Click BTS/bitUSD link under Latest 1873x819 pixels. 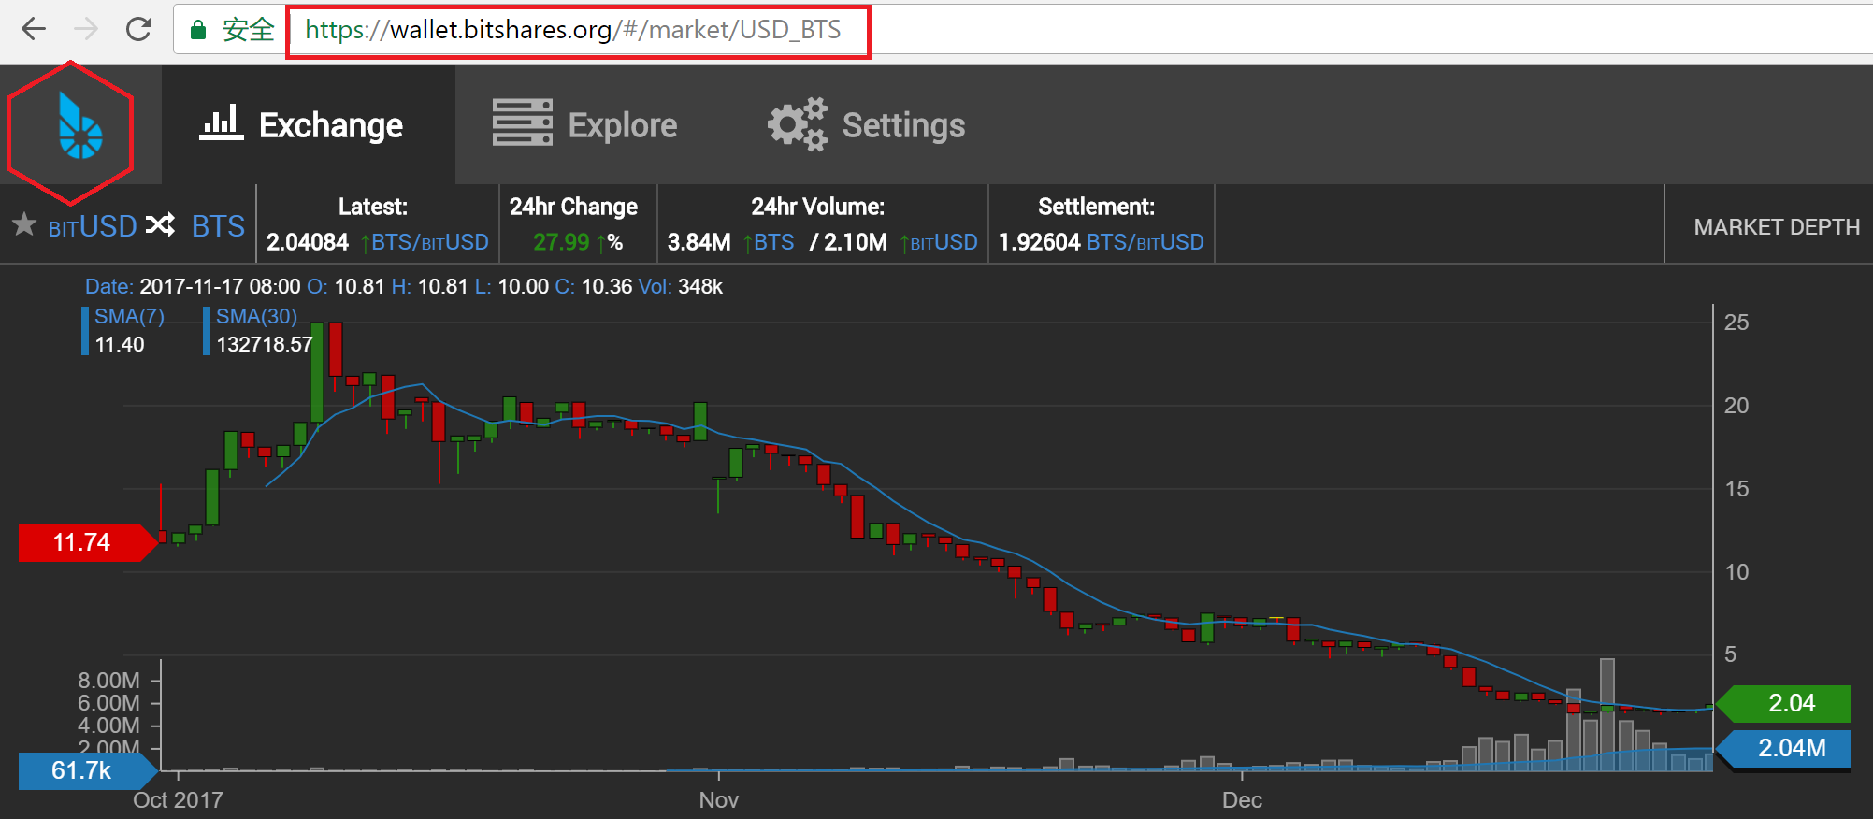click(430, 242)
